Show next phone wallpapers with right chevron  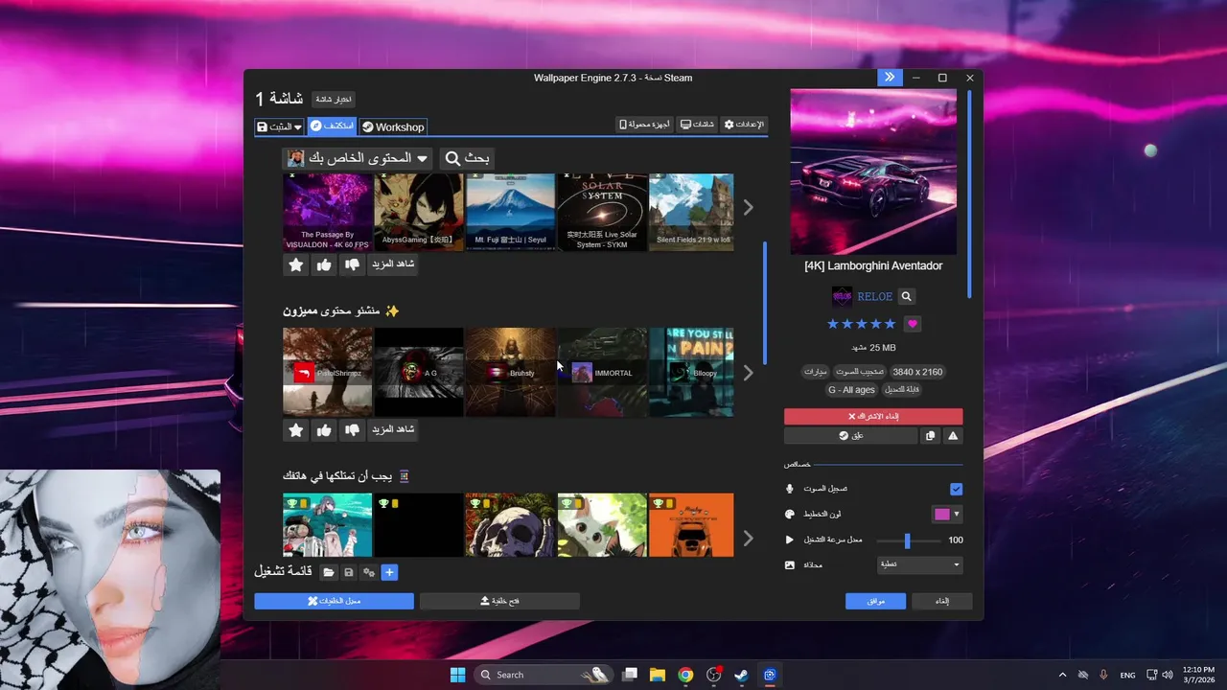pyautogui.click(x=748, y=539)
